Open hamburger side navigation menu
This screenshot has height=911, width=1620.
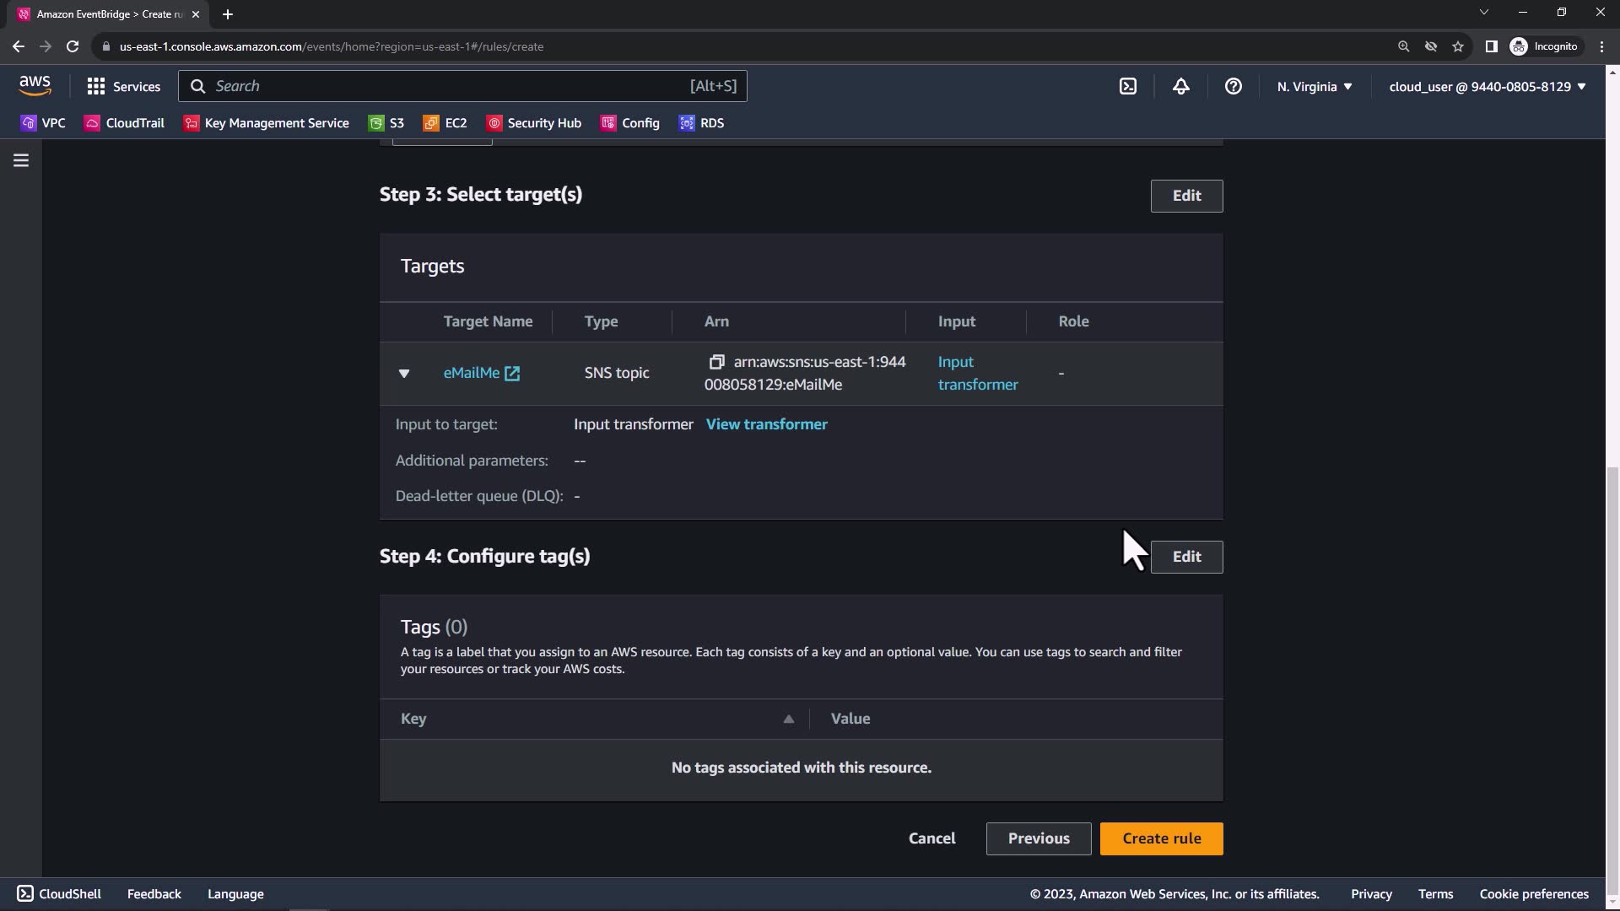coord(21,160)
